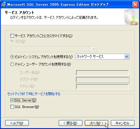
Task: Click the server box graphic in header
Action: coord(131,17)
